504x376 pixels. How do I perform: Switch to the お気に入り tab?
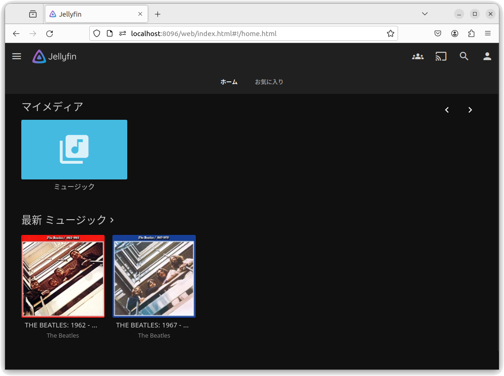tap(269, 82)
